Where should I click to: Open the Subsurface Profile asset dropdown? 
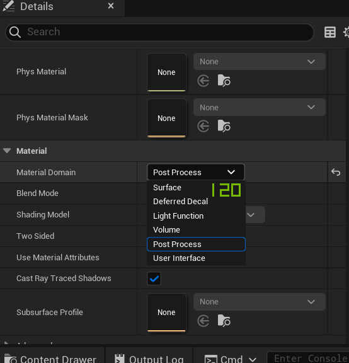(x=260, y=302)
